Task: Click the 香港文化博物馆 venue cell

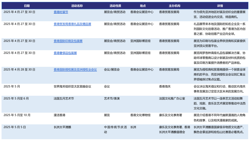Action: pos(140,115)
